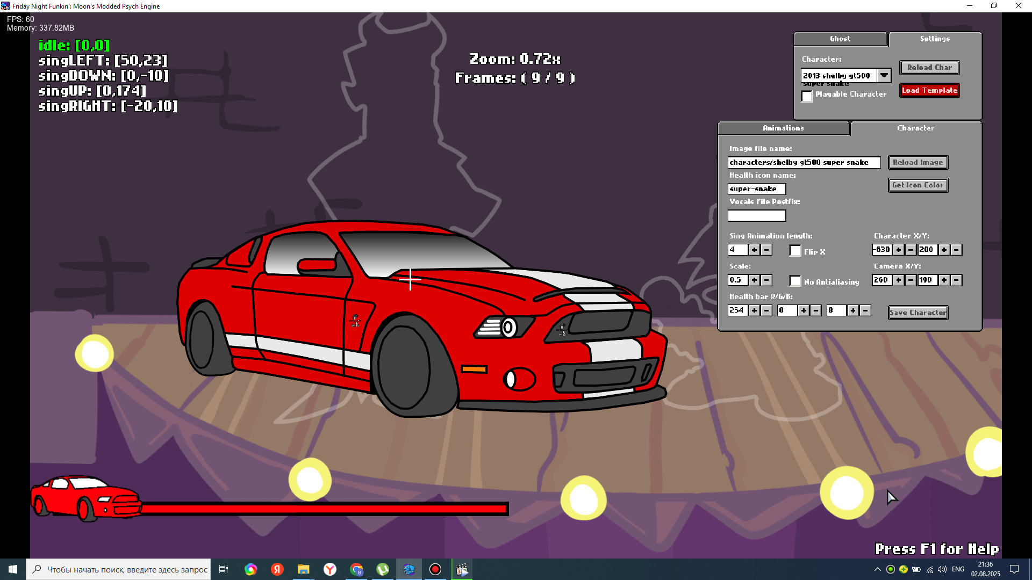Open Chrome browser profile with B badge

[356, 569]
